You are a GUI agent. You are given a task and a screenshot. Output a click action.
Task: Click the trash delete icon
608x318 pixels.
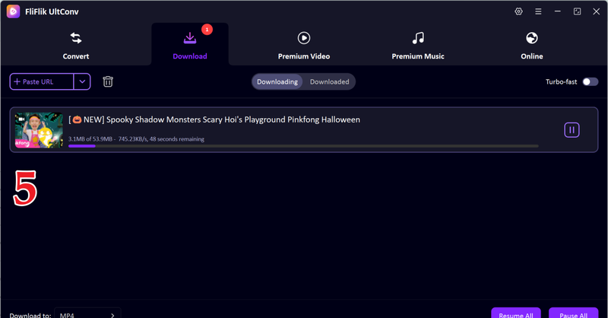[108, 81]
